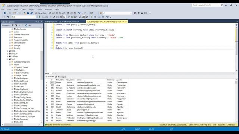239x134 pixels.
Task: Select Results to Text output mode
Action: click(80, 17)
